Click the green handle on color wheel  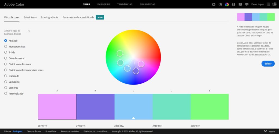120,53
